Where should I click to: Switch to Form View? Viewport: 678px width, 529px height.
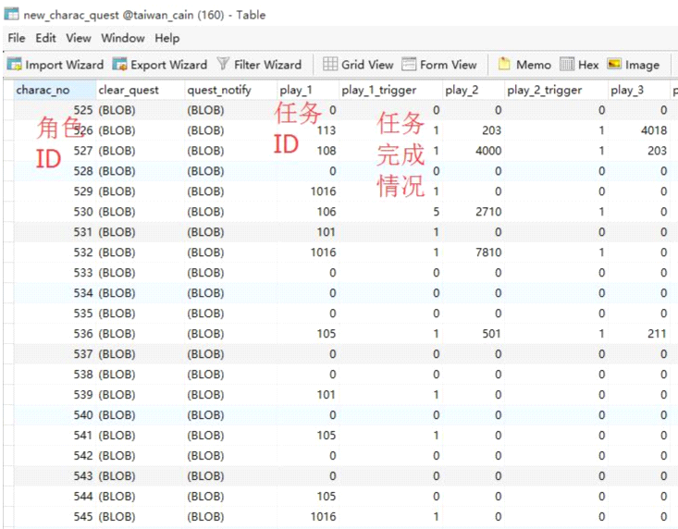439,65
